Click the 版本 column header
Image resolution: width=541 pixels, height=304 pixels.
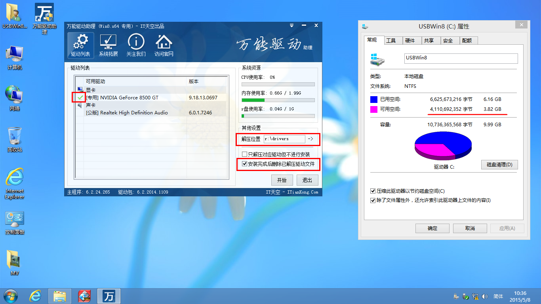pyautogui.click(x=207, y=81)
